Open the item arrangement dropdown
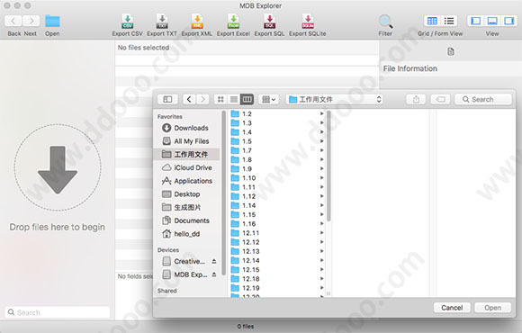 coord(269,99)
